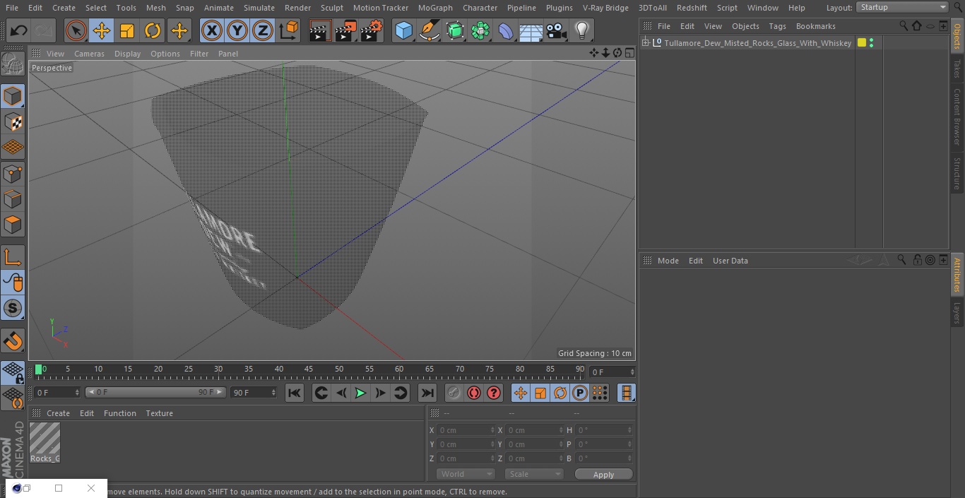Activate the Move tool
Image resolution: width=965 pixels, height=498 pixels.
(x=102, y=31)
